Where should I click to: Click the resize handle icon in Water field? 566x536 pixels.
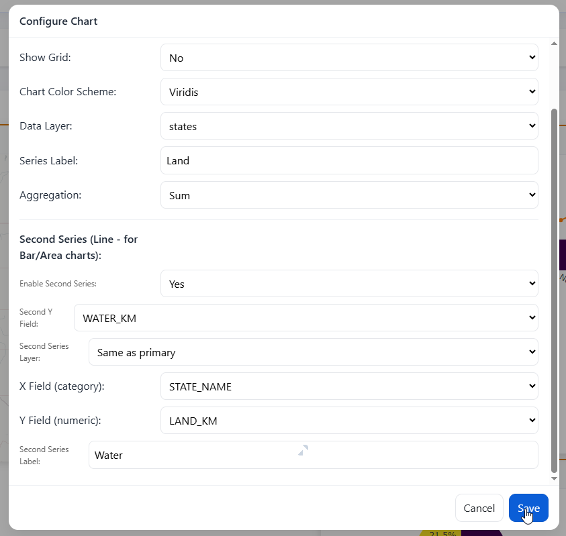[x=303, y=450]
